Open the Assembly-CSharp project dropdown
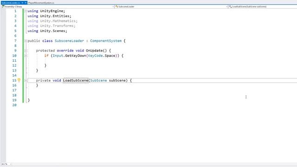The image size is (297, 167). coord(58,6)
